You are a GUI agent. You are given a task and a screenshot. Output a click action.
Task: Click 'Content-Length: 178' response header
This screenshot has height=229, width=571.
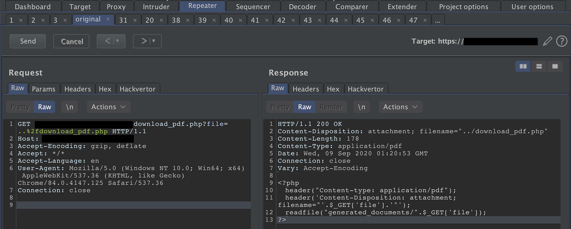(318, 139)
